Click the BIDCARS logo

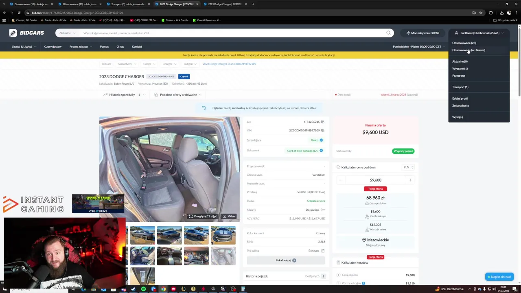coord(26,33)
